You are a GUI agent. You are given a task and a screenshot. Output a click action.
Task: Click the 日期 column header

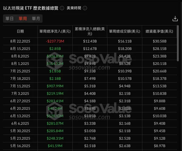click(20, 31)
